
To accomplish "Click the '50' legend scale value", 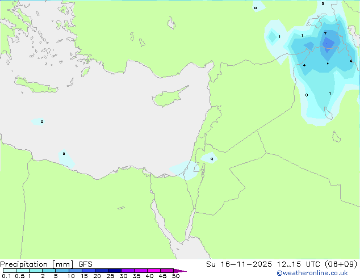I will [x=175, y=276].
